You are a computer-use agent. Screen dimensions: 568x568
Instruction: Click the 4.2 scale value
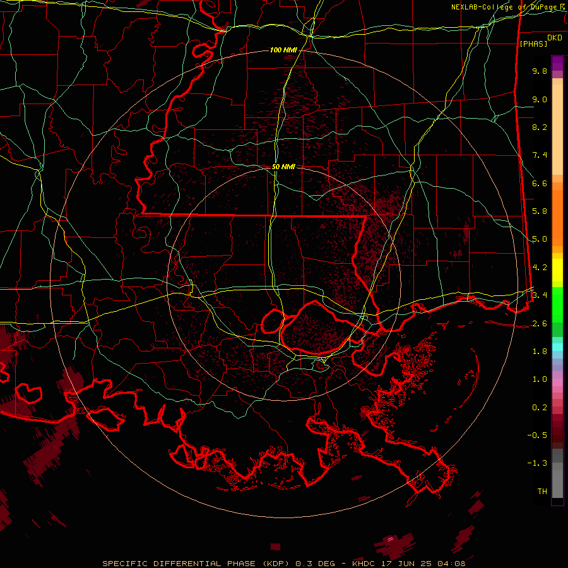point(540,268)
